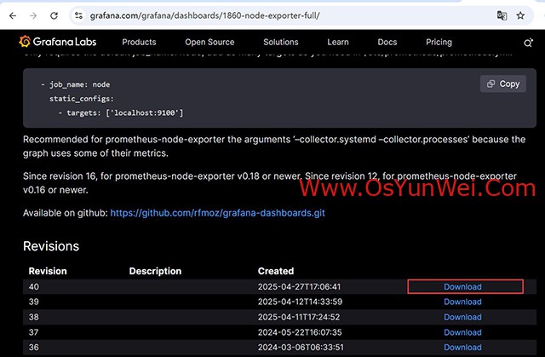Viewport: 545px width, 357px height.
Task: Download revision 36
Action: tap(462, 348)
